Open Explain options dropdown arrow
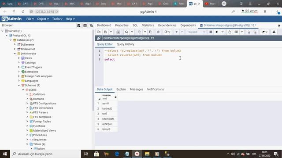282x158 pixels. click(x=242, y=32)
